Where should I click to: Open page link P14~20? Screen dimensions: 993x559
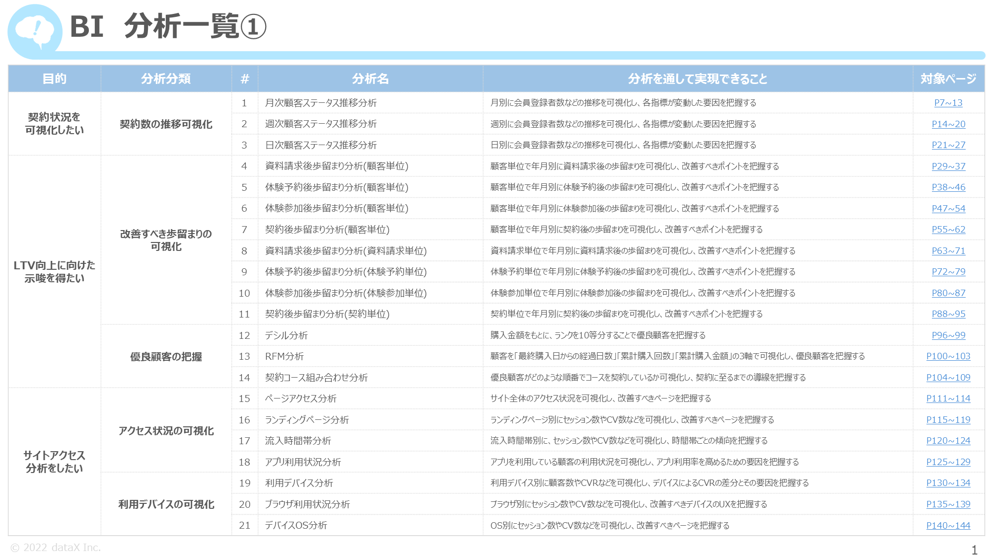tap(948, 124)
